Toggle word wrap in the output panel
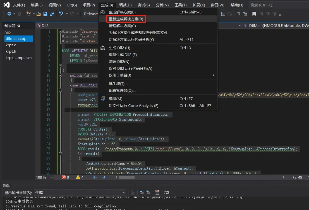 pyautogui.click(x=167, y=192)
